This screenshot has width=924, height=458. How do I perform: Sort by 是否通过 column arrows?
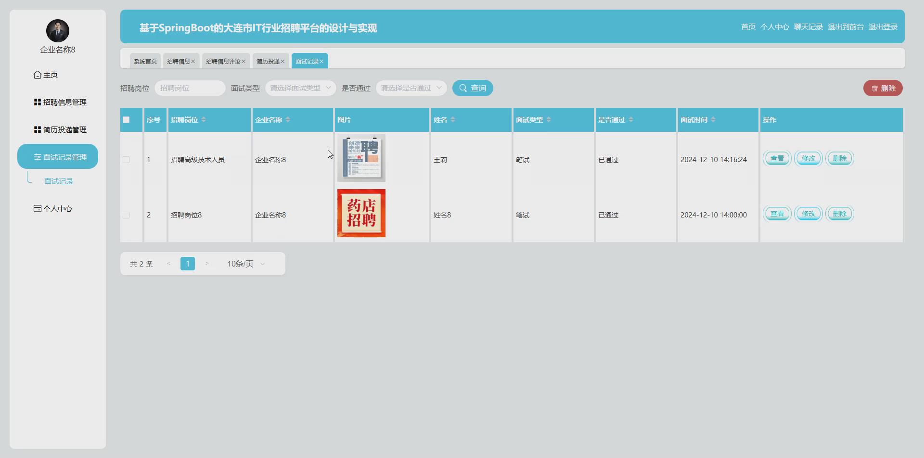(x=631, y=119)
